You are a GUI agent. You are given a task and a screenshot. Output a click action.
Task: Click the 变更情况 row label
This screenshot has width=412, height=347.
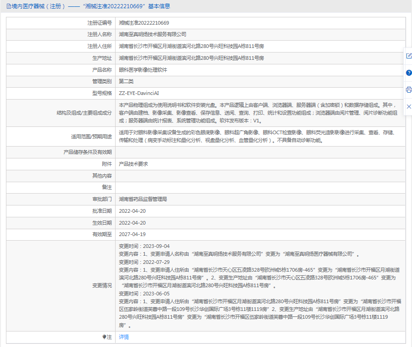click(x=102, y=285)
